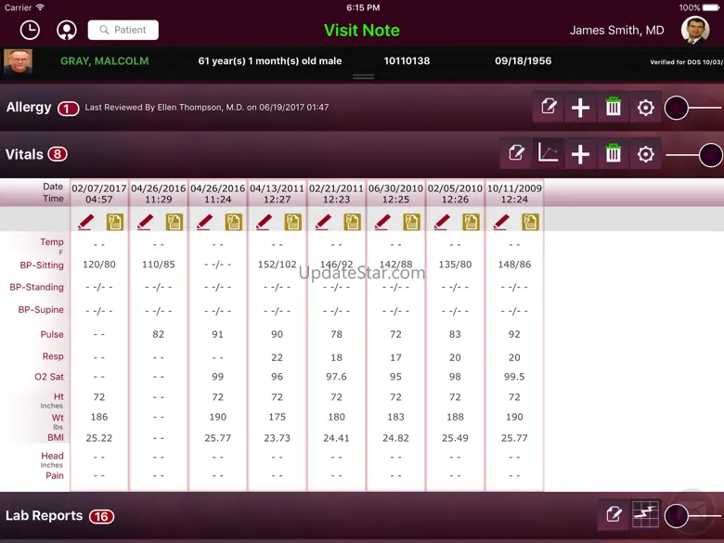The height and width of the screenshot is (543, 724).
Task: Select Resp value 22
Action: point(277,357)
